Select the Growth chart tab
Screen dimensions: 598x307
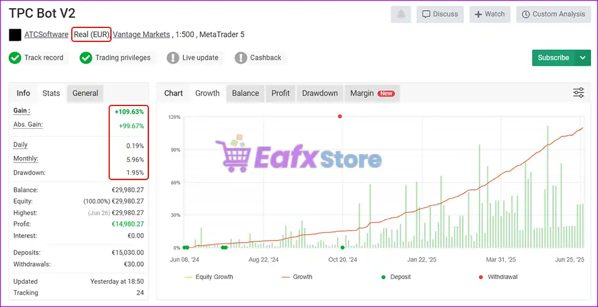(207, 93)
